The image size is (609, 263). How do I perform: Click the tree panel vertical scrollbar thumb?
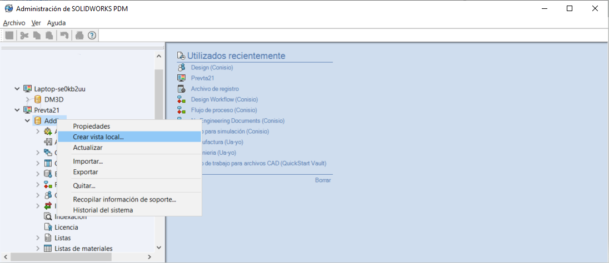pyautogui.click(x=158, y=95)
